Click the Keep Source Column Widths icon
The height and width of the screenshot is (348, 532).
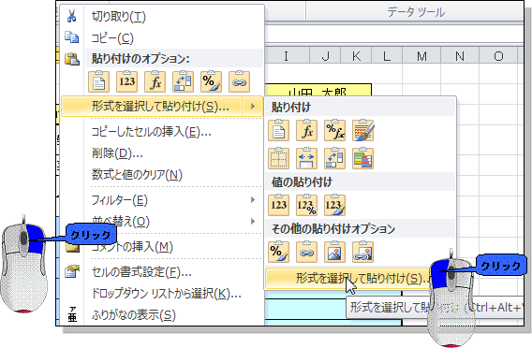[x=306, y=158]
